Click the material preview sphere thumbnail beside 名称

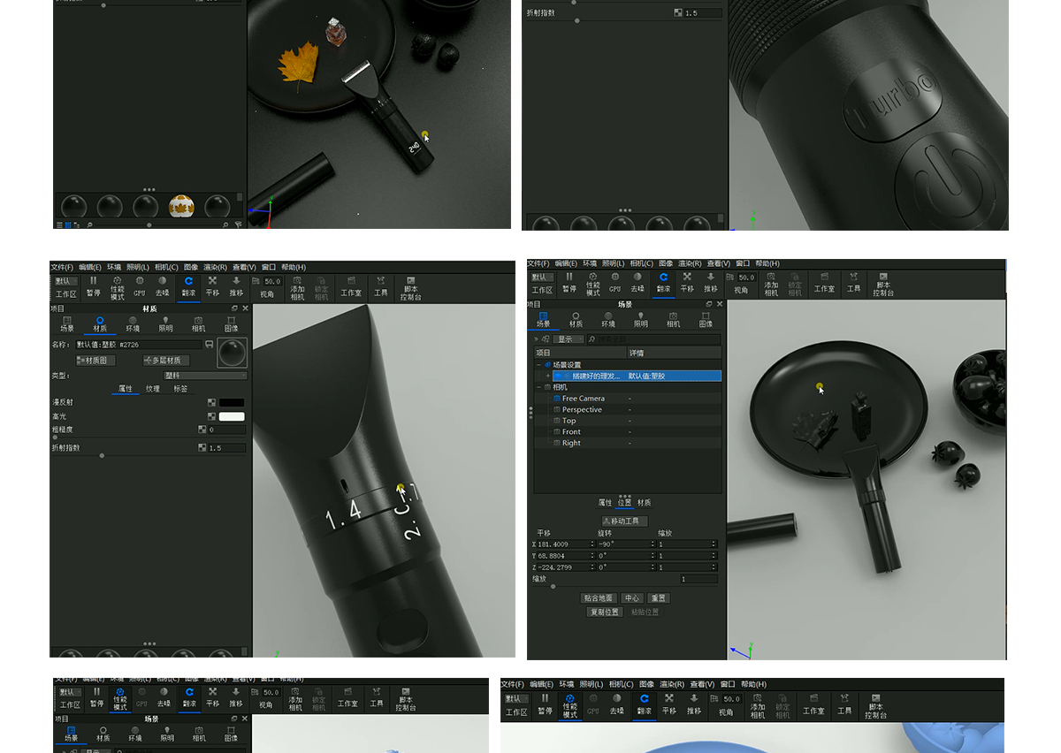click(233, 353)
